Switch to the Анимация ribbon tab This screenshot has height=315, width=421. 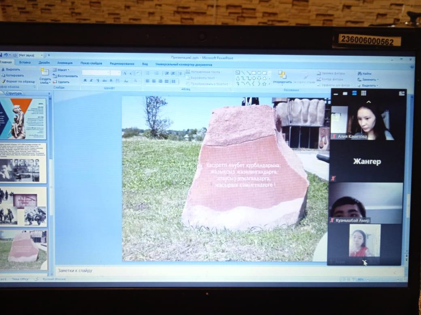(65, 63)
